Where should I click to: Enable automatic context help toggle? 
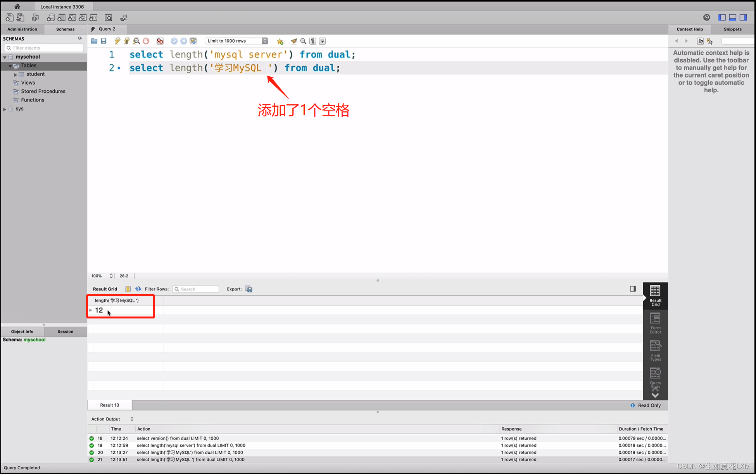click(709, 41)
